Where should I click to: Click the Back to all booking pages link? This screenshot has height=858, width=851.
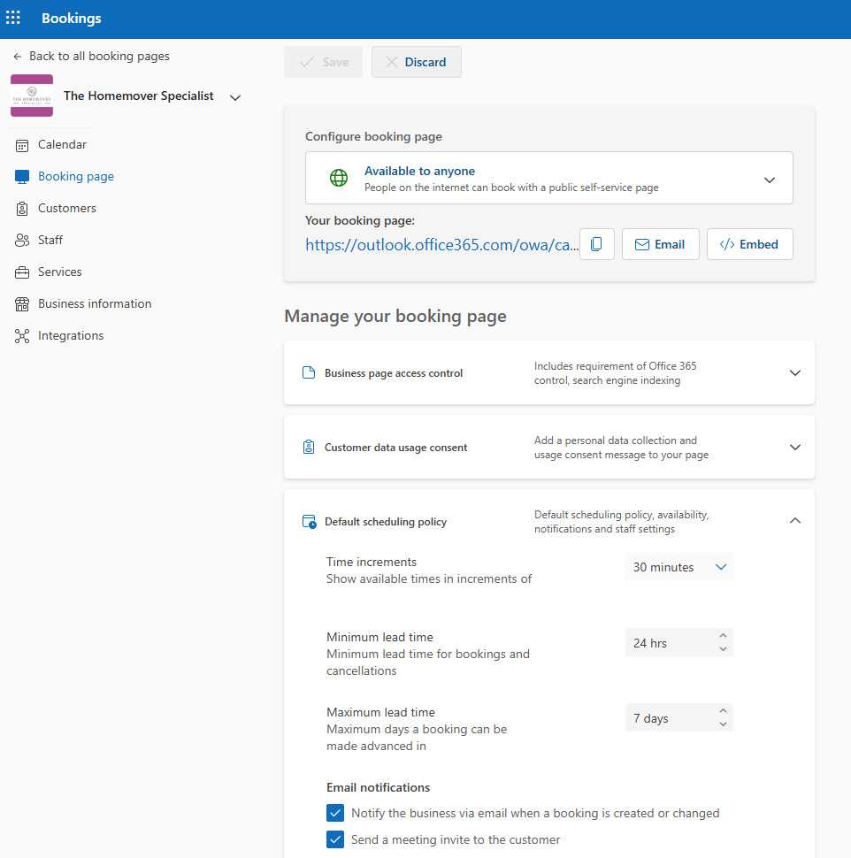pyautogui.click(x=99, y=56)
